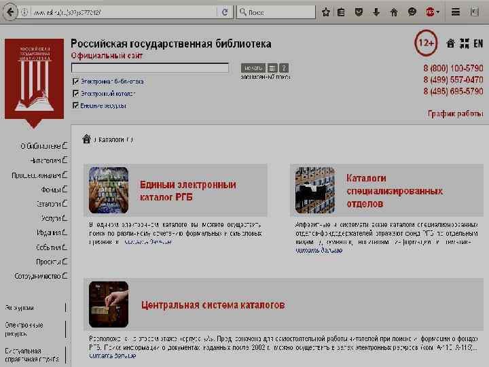Screen dimensions: 489x367
Task: Open the Pocket shield icon
Action: 359,12
